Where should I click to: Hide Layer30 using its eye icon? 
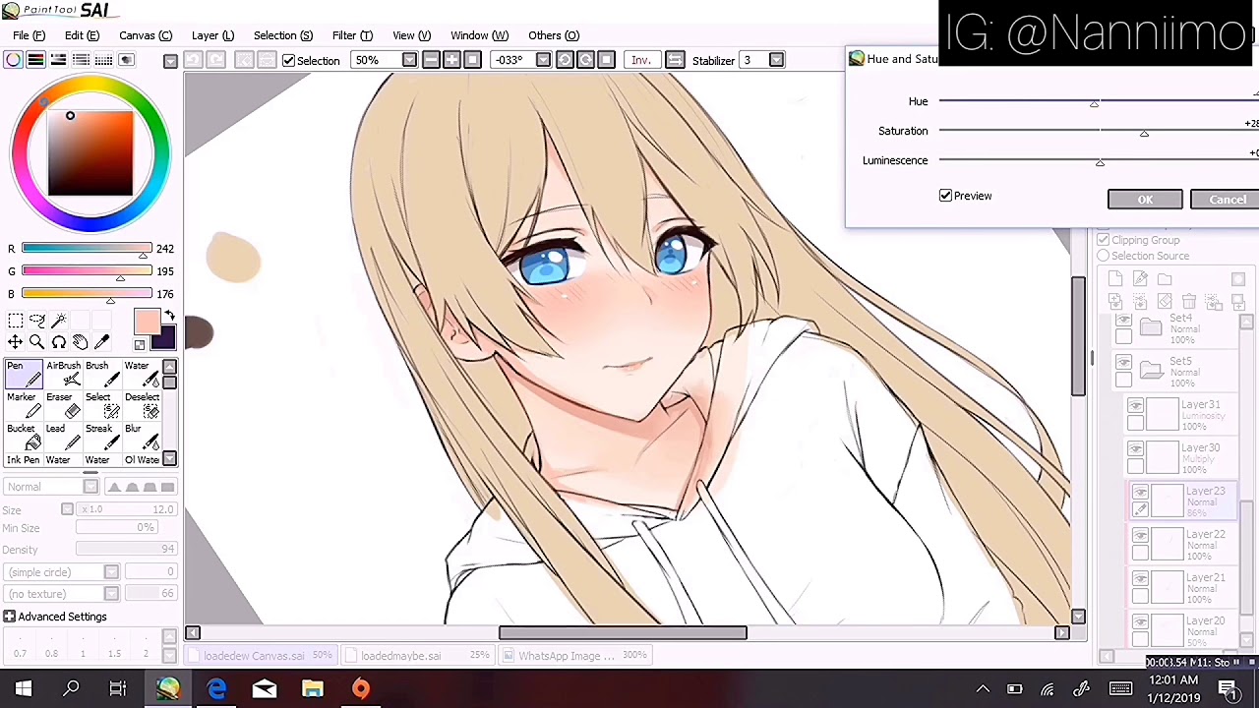pyautogui.click(x=1136, y=449)
